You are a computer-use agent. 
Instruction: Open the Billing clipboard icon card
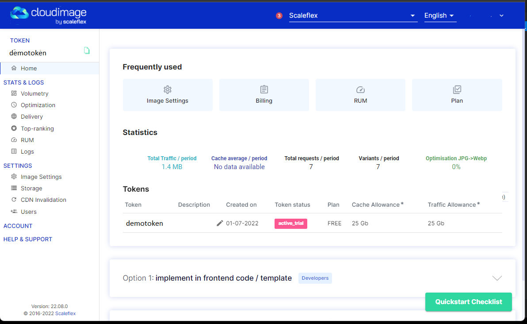[x=264, y=95]
